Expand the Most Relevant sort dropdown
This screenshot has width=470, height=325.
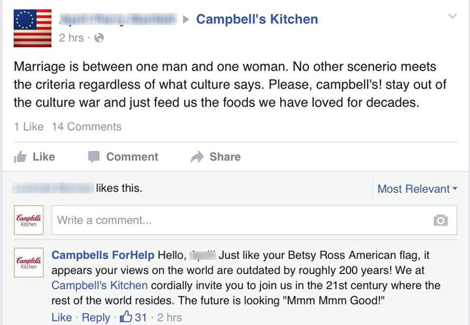(x=417, y=189)
